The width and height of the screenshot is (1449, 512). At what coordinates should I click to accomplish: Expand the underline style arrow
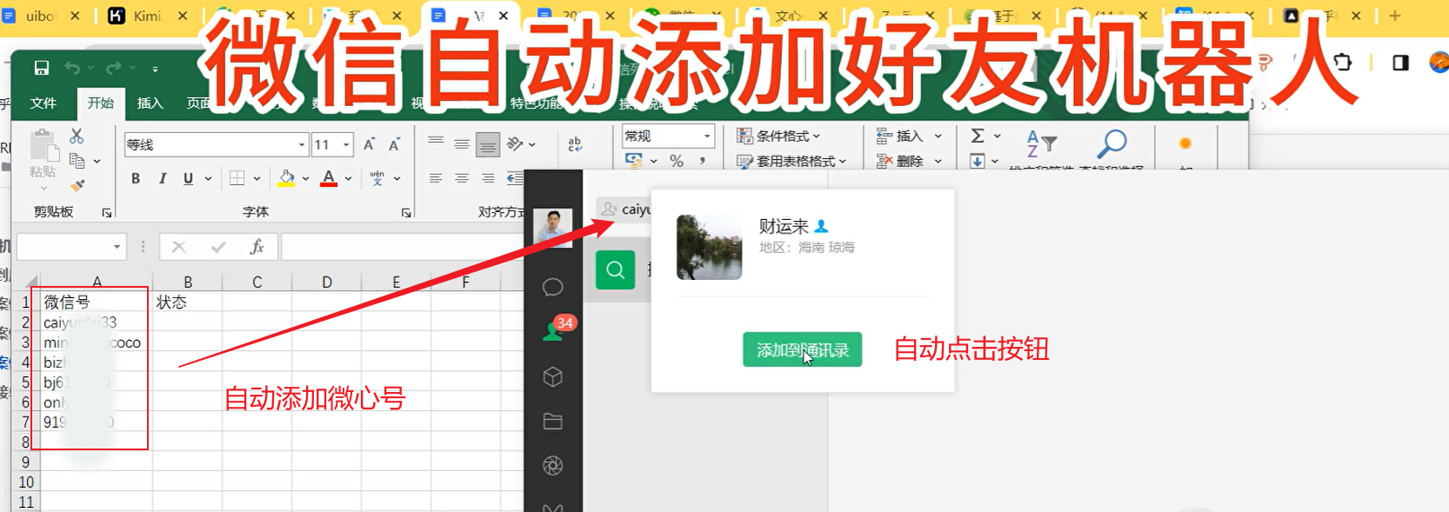(208, 178)
